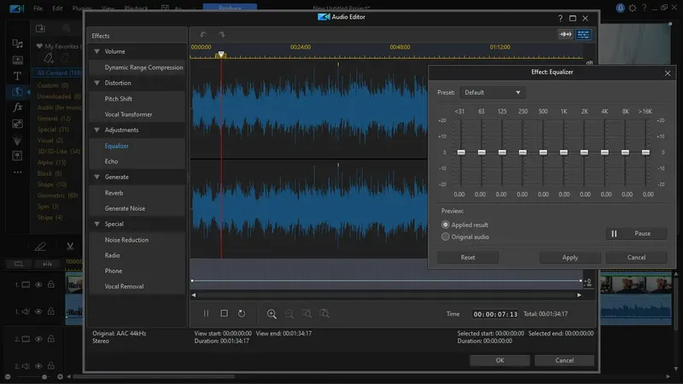Select Noise Reduction in effects list
The image size is (683, 384).
pyautogui.click(x=126, y=240)
